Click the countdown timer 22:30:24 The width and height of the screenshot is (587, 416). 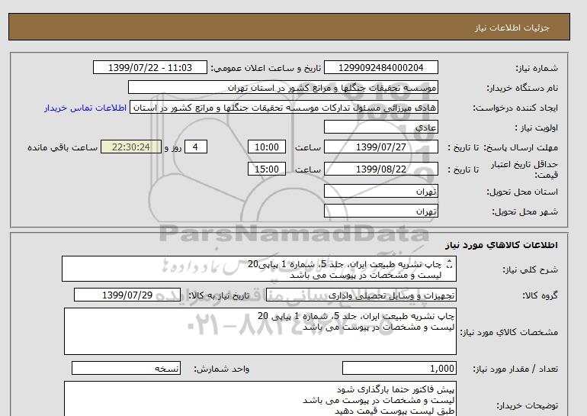click(x=131, y=147)
